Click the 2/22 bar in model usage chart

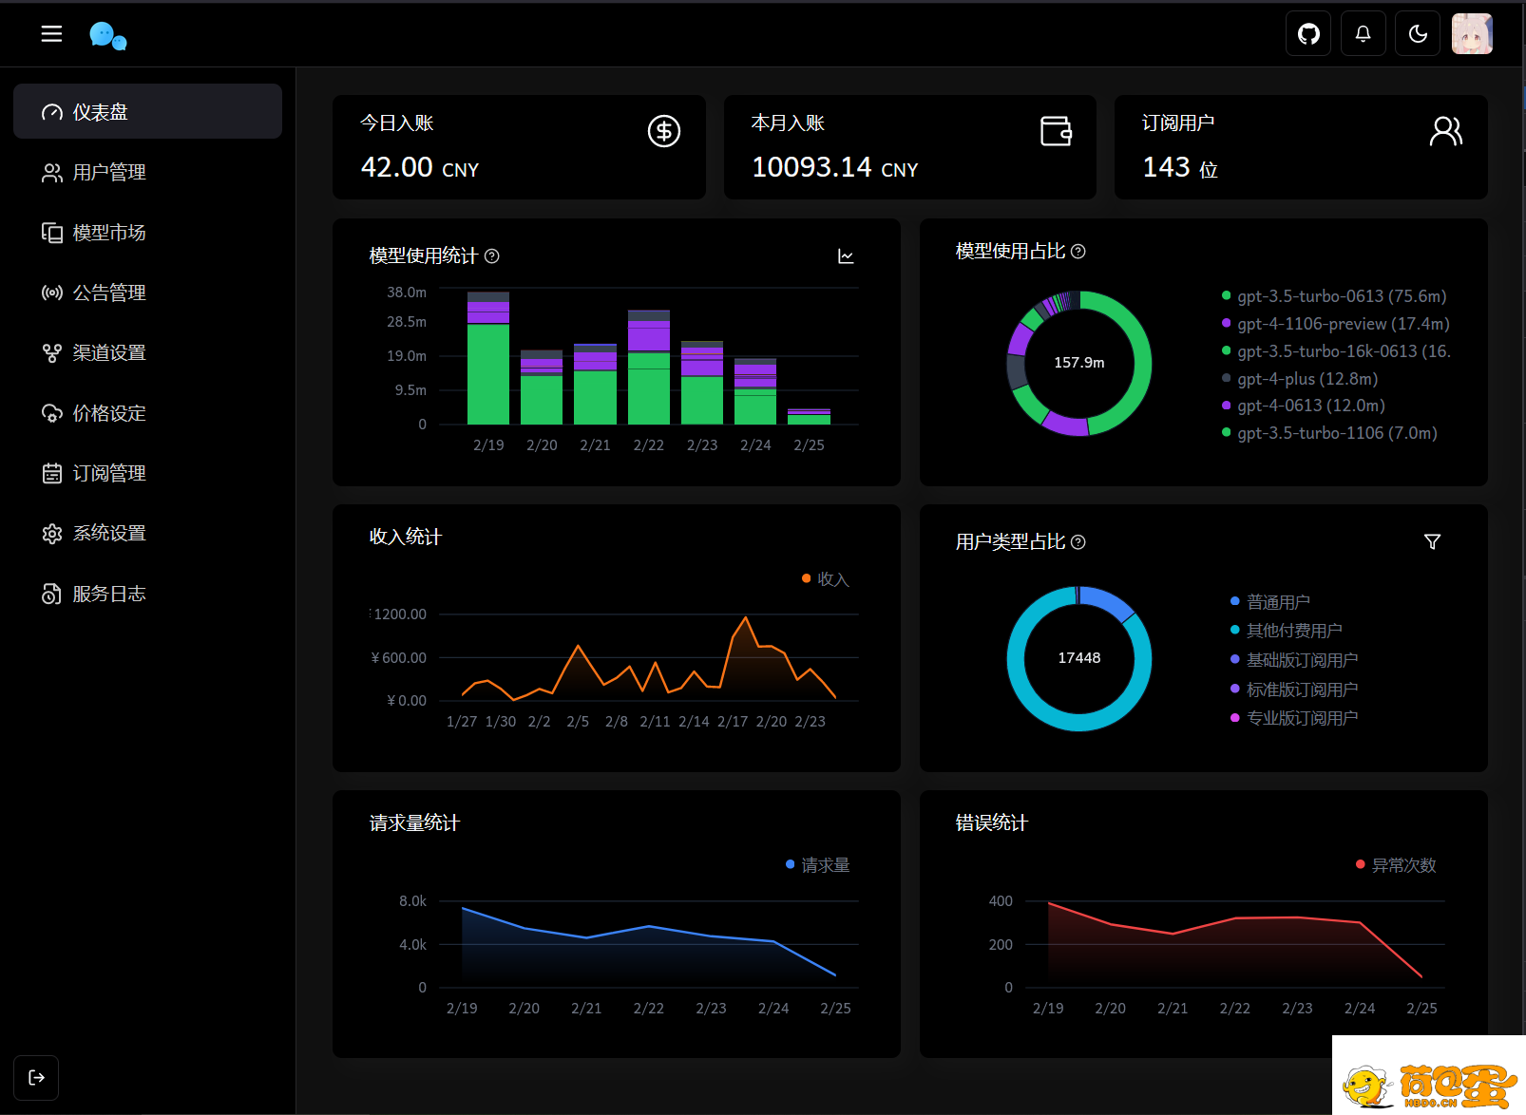pos(649,368)
